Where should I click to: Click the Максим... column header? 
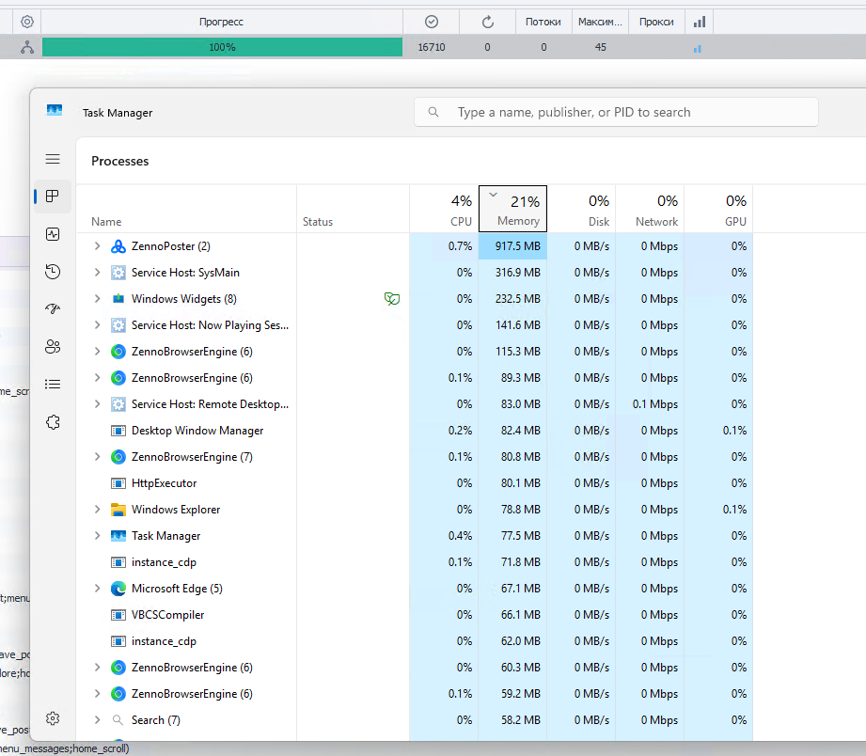(600, 22)
